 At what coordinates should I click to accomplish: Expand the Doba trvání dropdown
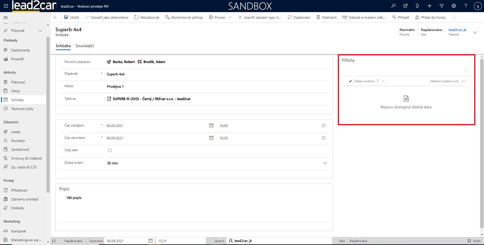point(325,163)
